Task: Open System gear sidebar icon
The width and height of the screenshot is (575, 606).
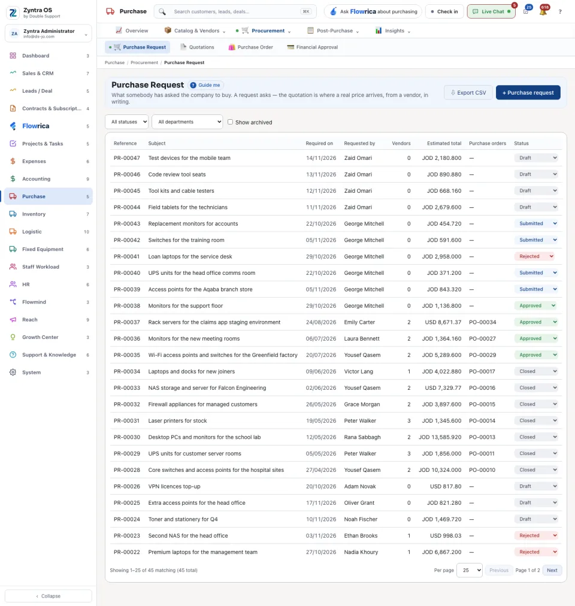Action: click(x=13, y=372)
